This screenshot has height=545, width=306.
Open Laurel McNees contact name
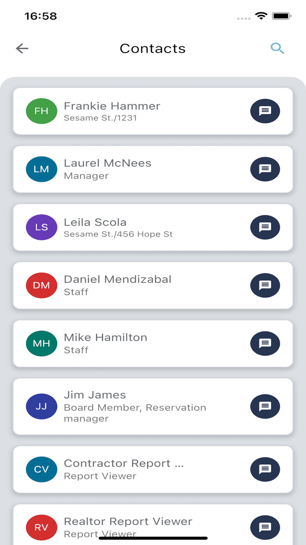coord(108,163)
